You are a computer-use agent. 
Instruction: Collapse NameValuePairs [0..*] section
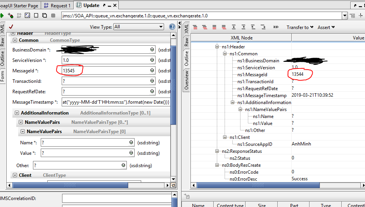tap(21, 122)
